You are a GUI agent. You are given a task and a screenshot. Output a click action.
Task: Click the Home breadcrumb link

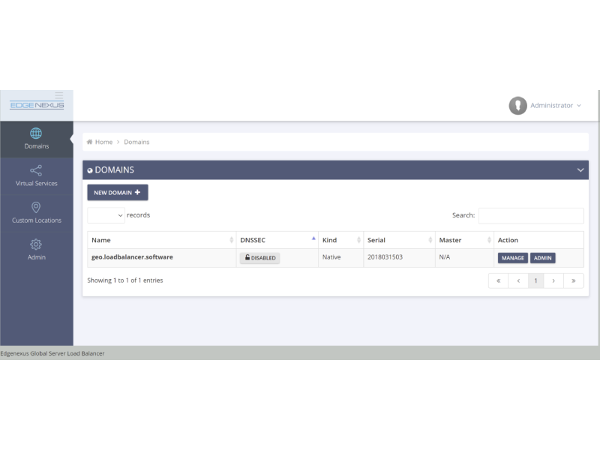[103, 142]
